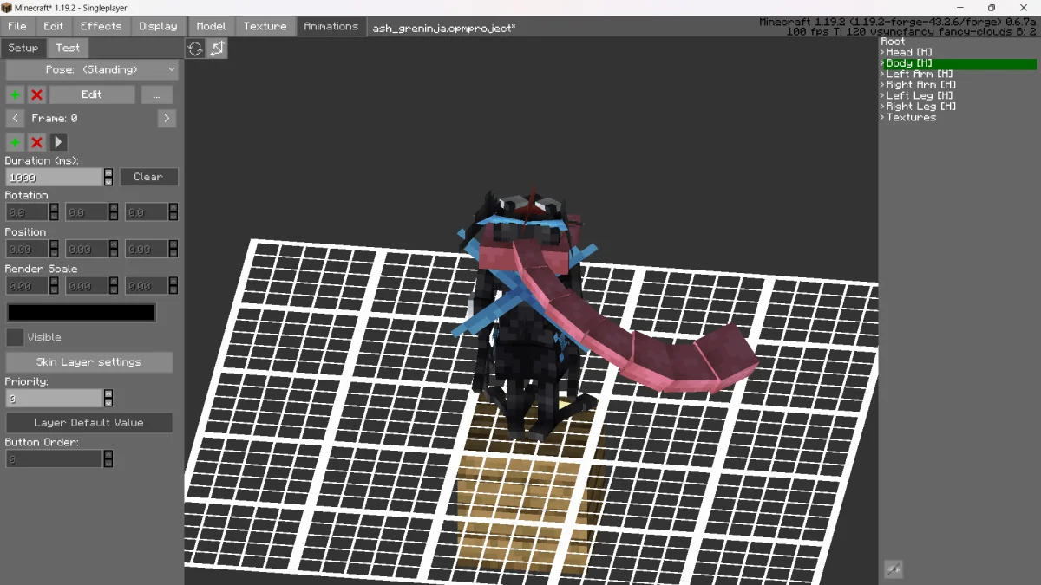Click the Position Z input field
Screen dimensions: 1041x585
click(x=147, y=249)
